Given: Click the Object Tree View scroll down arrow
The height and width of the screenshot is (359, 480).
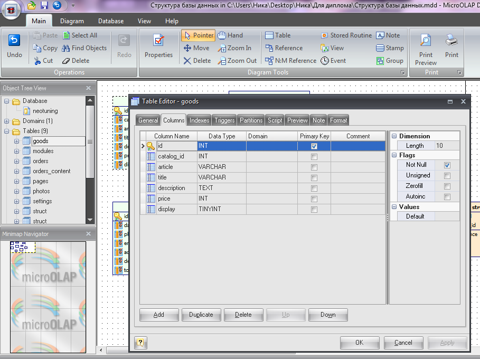Looking at the screenshot, I should coord(90,220).
